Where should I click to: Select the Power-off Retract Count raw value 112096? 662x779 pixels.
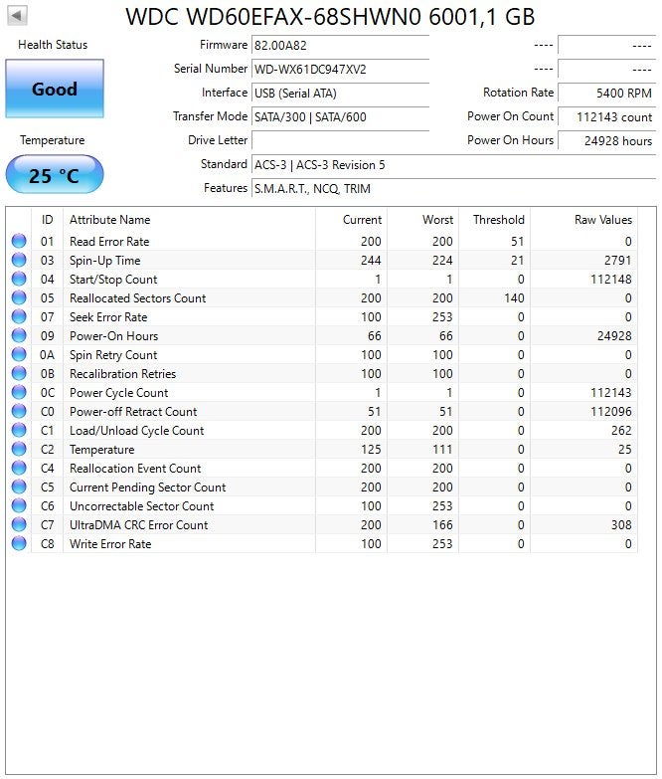pyautogui.click(x=611, y=411)
